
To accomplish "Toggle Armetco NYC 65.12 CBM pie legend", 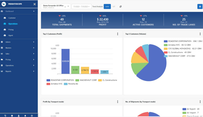I will pyautogui.click(x=177, y=45).
